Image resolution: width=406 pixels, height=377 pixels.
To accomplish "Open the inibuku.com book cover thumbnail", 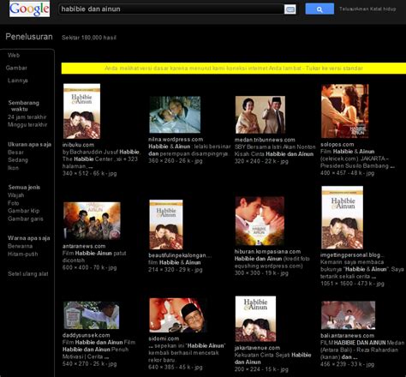I will (81, 111).
